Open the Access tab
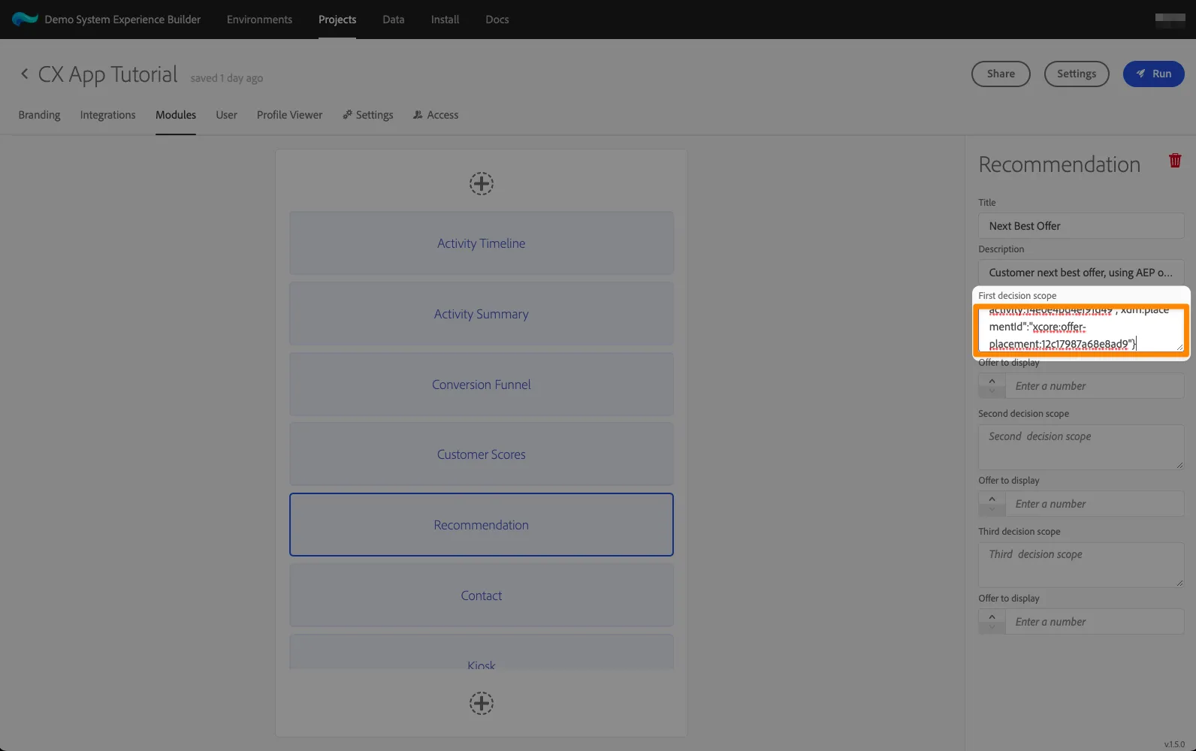 click(436, 115)
